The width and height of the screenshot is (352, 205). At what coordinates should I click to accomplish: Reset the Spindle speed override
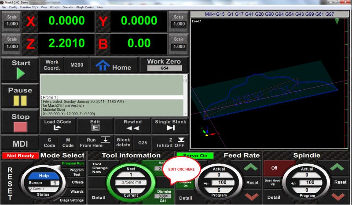click(x=340, y=182)
